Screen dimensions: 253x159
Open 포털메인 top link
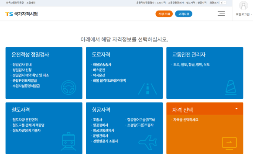[x=31, y=3]
